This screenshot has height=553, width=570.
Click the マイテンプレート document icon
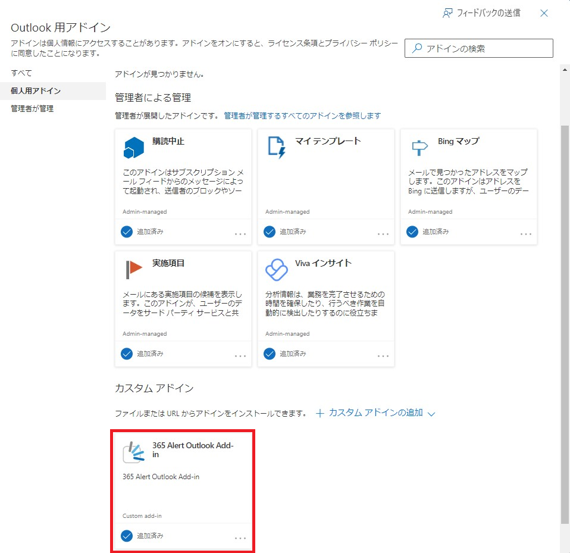pyautogui.click(x=276, y=147)
